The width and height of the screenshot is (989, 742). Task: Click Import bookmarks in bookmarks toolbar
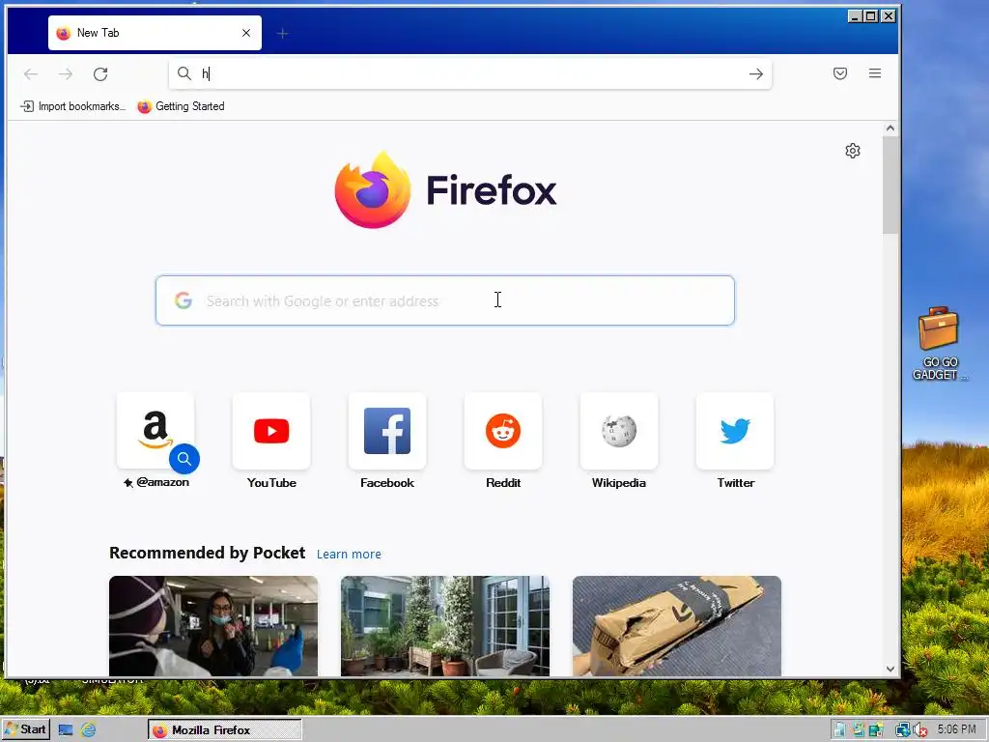coord(73,106)
